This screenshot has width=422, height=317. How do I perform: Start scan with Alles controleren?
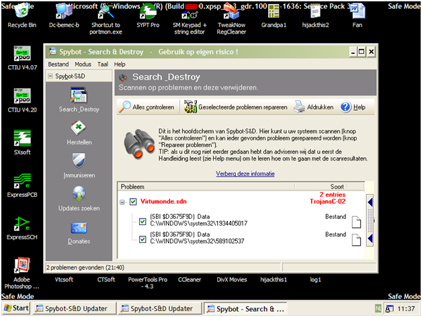[147, 107]
